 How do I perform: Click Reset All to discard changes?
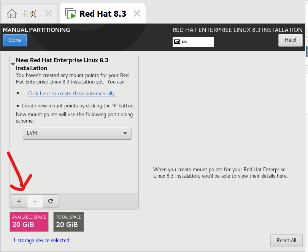(286, 240)
